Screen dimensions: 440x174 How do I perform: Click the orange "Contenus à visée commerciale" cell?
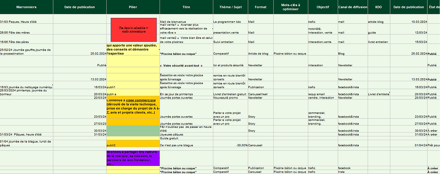(133, 109)
